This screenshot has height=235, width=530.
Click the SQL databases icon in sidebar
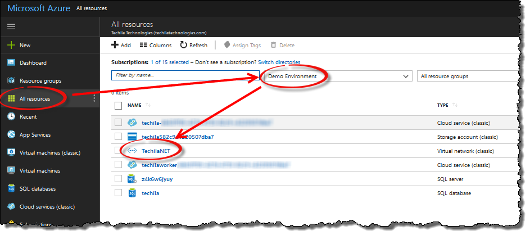pyautogui.click(x=11, y=188)
